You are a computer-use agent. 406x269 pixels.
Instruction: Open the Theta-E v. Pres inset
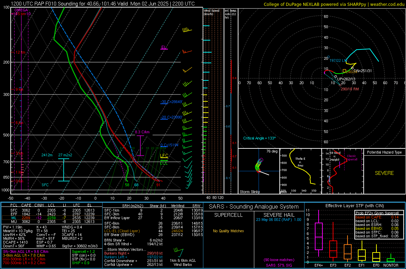301,171
